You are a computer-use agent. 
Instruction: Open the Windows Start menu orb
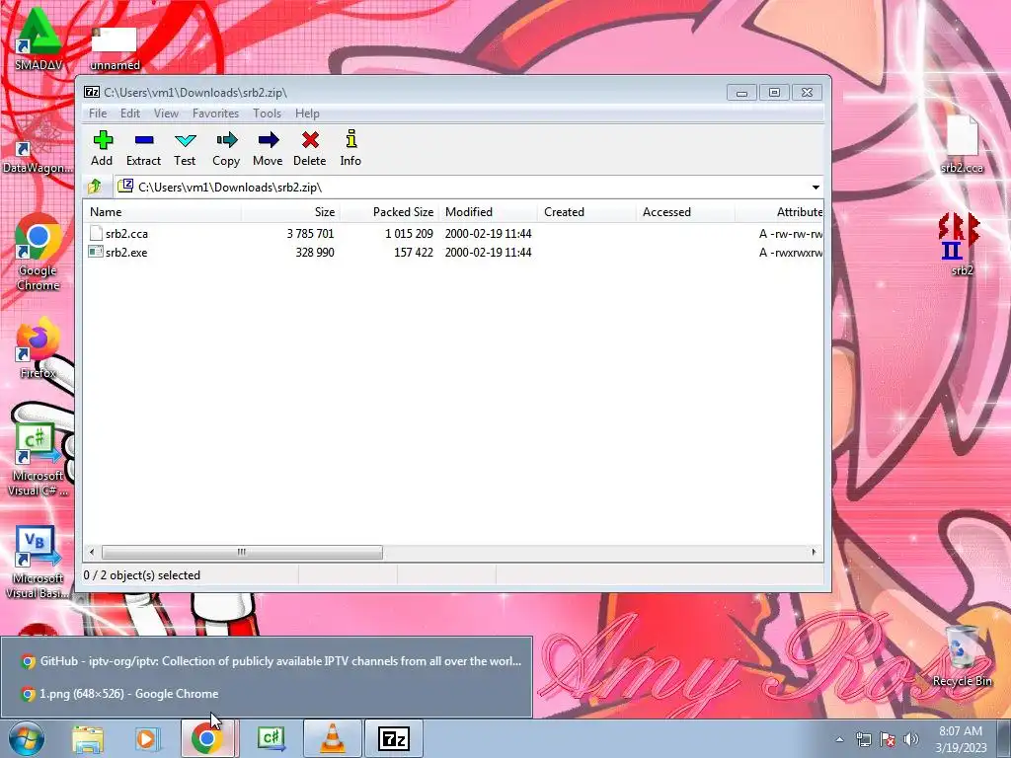click(x=26, y=738)
